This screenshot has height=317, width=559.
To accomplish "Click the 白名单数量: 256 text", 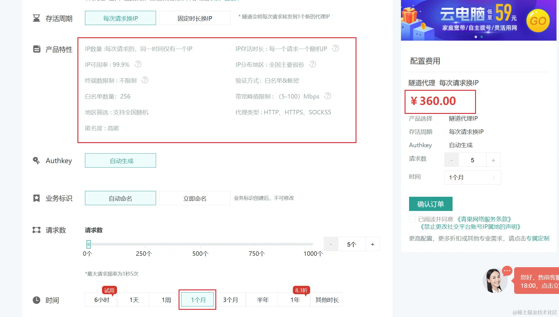I will [108, 96].
